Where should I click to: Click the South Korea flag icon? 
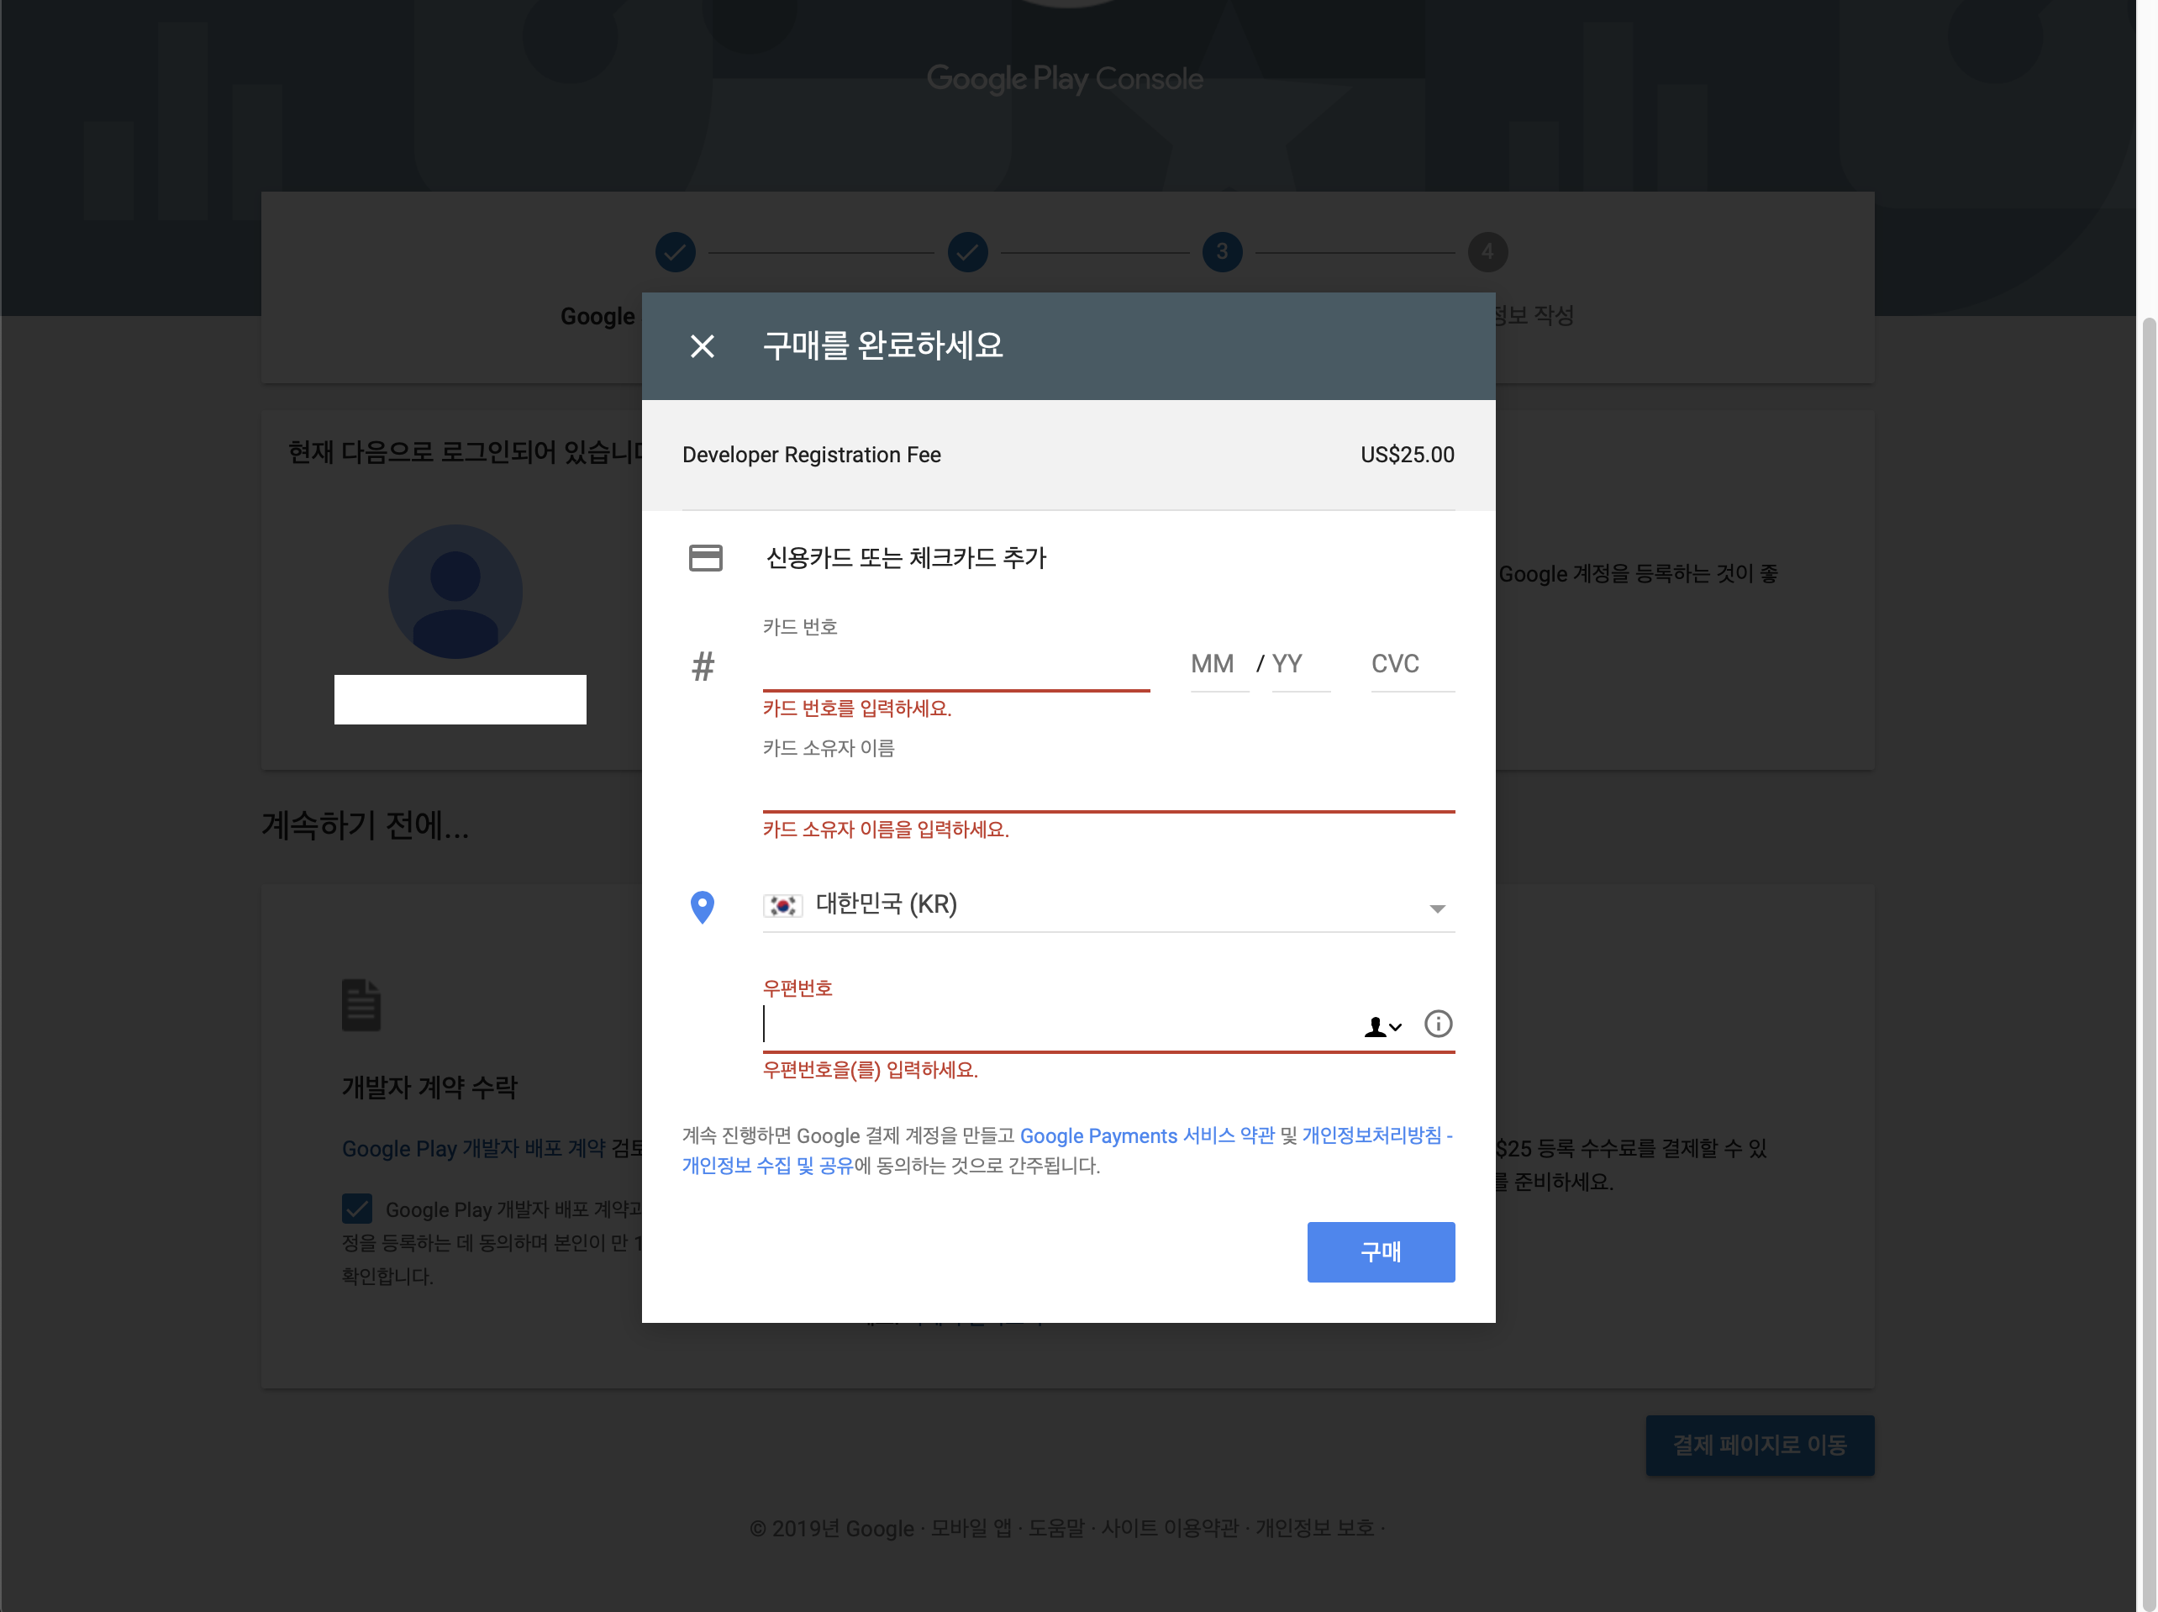[782, 905]
